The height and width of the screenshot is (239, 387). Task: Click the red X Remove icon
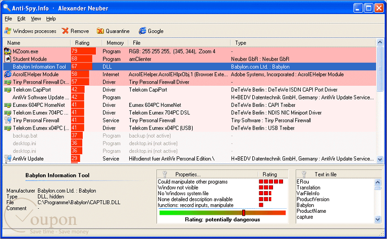pos(65,31)
